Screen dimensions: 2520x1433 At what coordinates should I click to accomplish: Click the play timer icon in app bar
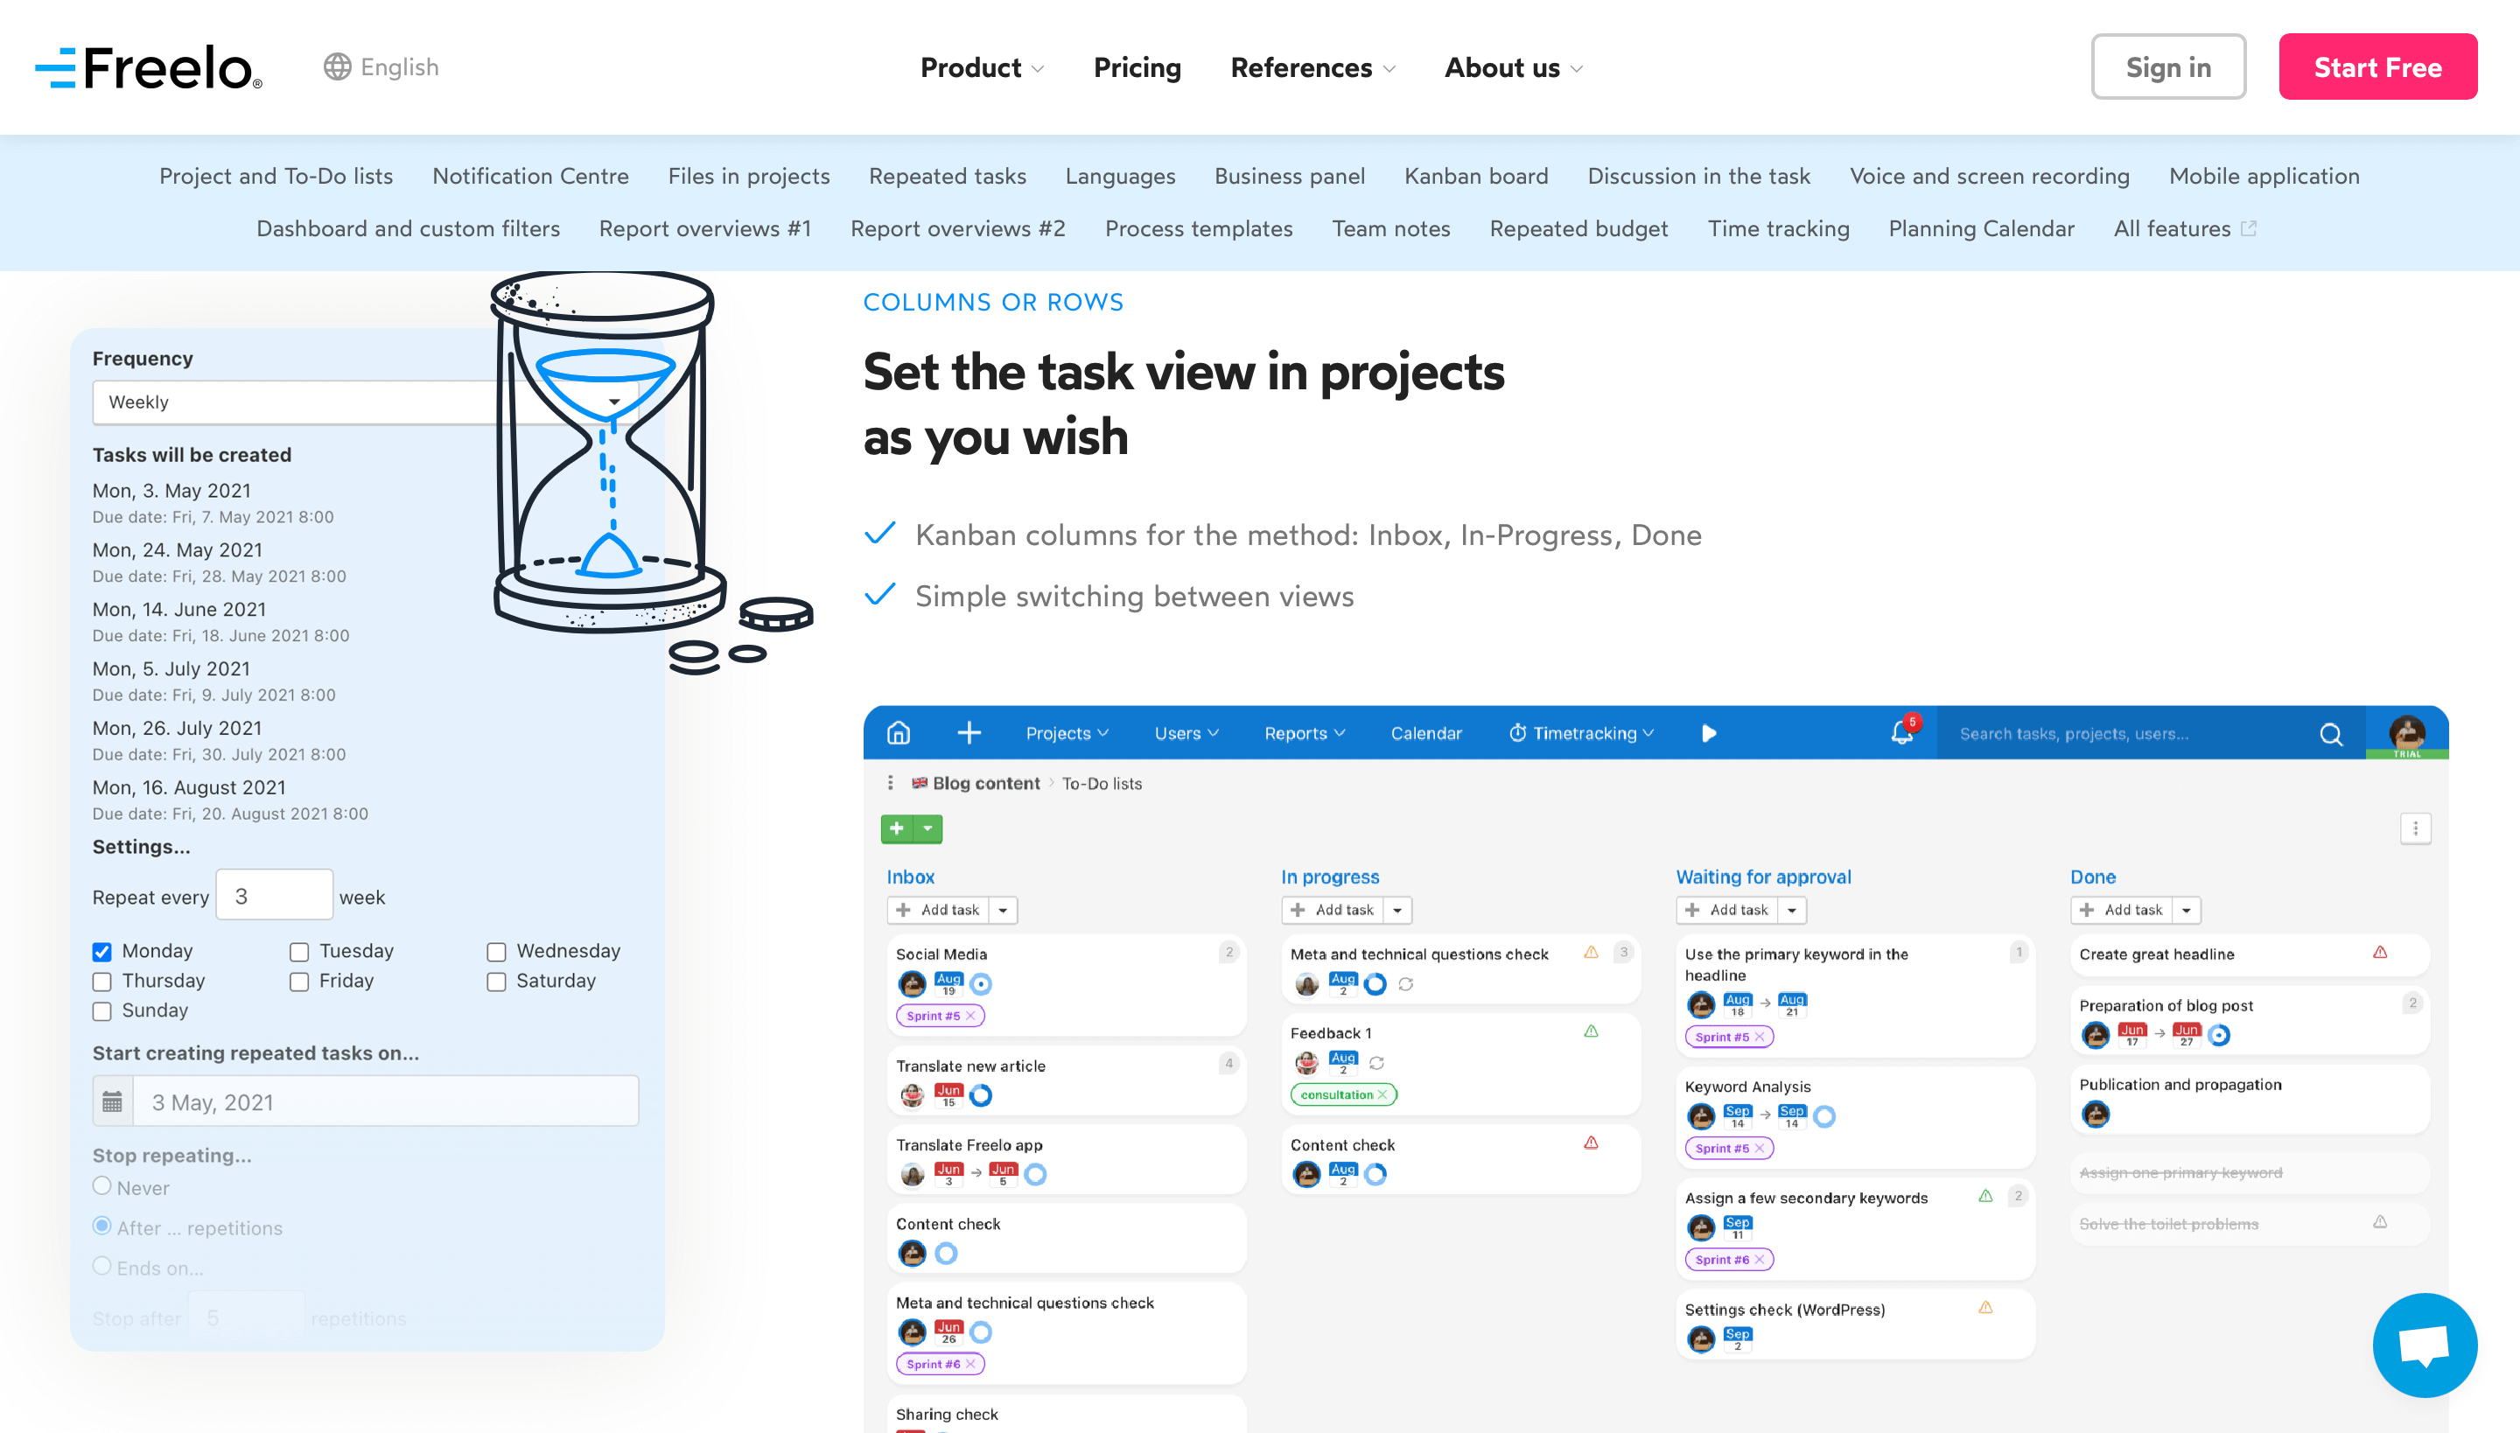1709,733
